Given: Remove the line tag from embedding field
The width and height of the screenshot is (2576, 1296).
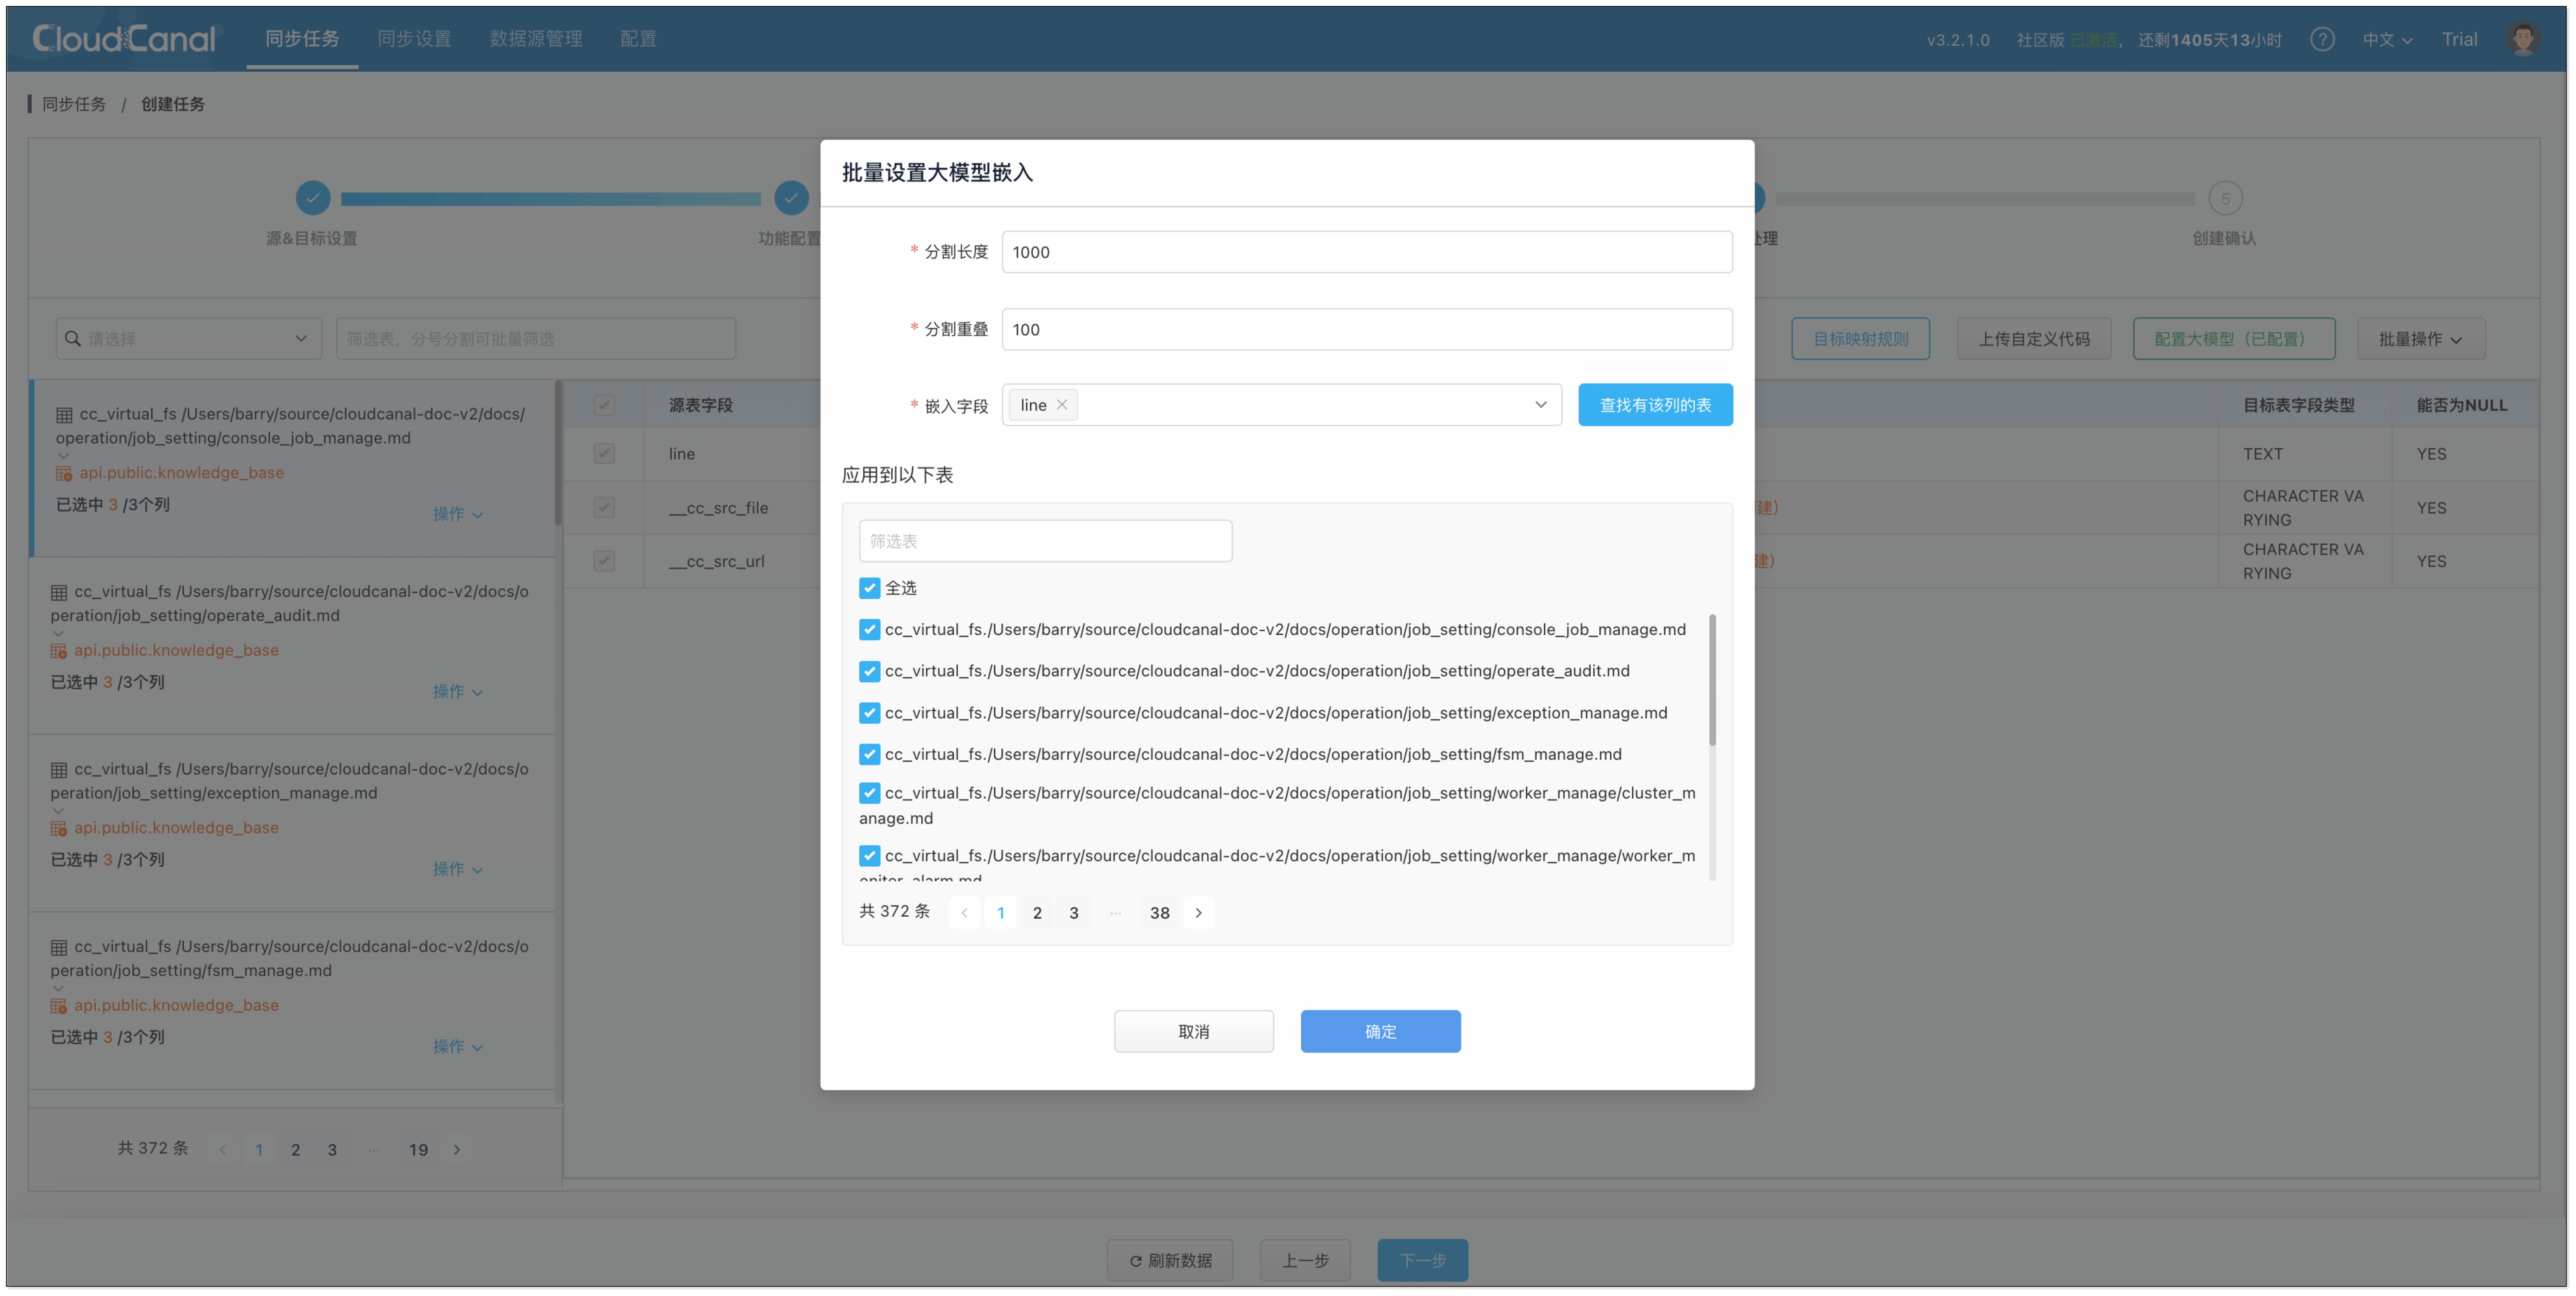Looking at the screenshot, I should point(1062,405).
